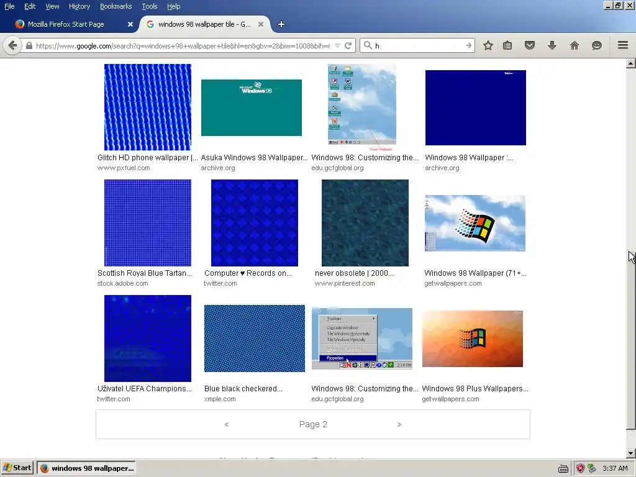Open the Windows Start button

(x=17, y=468)
